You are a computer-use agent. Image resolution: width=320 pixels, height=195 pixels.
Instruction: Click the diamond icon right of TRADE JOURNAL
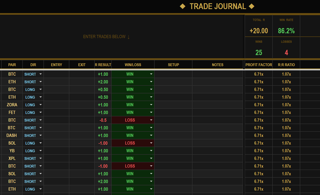251,6
